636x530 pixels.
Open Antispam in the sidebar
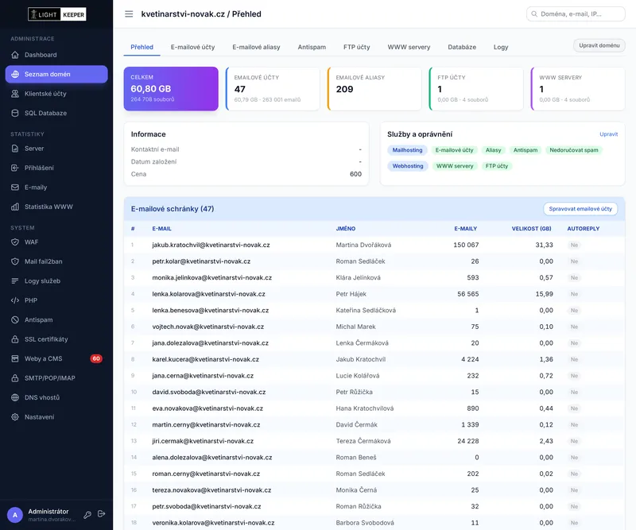point(56,320)
